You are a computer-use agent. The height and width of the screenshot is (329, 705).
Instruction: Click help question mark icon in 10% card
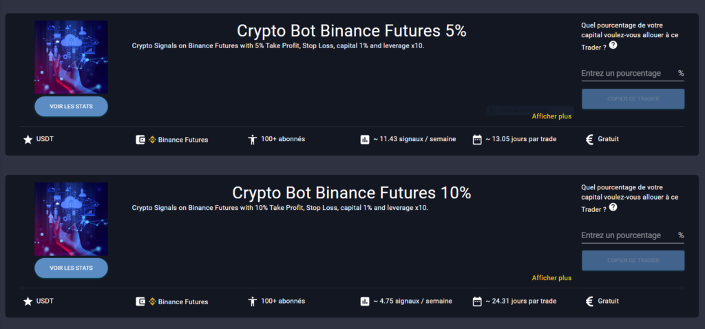click(x=613, y=208)
